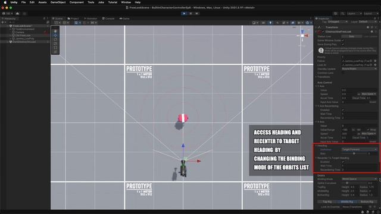381x214 pixels.
Task: Open the X Axis Max Speed dropdown
Action: pyautogui.click(x=368, y=134)
